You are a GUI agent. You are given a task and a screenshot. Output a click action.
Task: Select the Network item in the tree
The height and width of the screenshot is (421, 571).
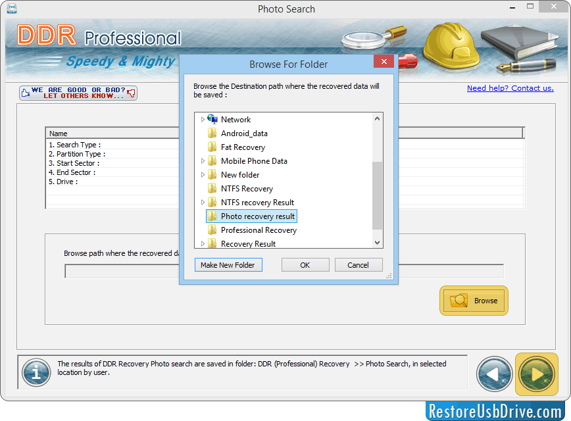point(236,120)
